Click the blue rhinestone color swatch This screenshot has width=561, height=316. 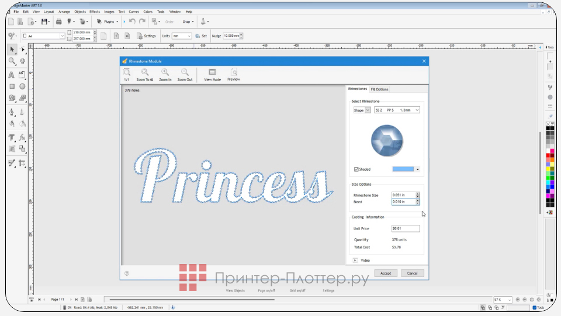click(x=403, y=169)
